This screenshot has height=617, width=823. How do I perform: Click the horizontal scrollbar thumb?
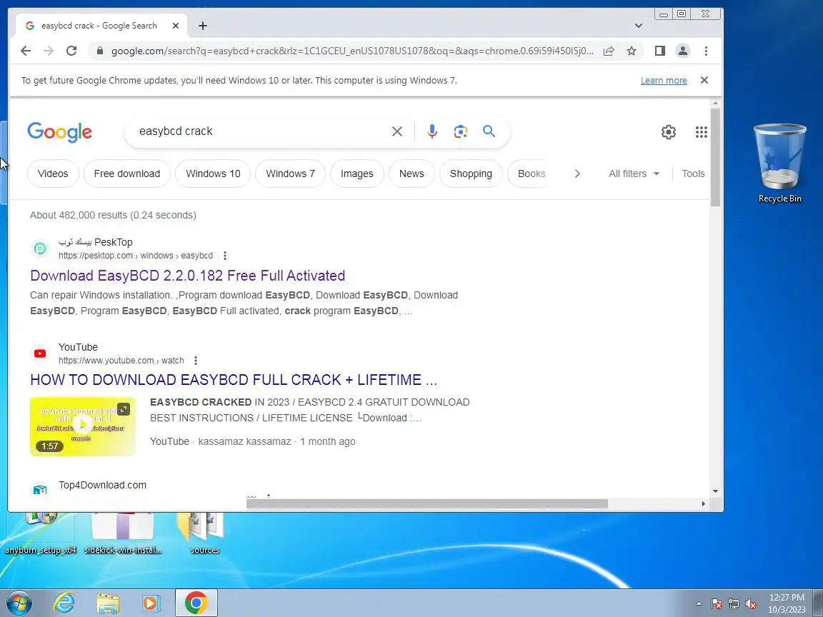427,503
